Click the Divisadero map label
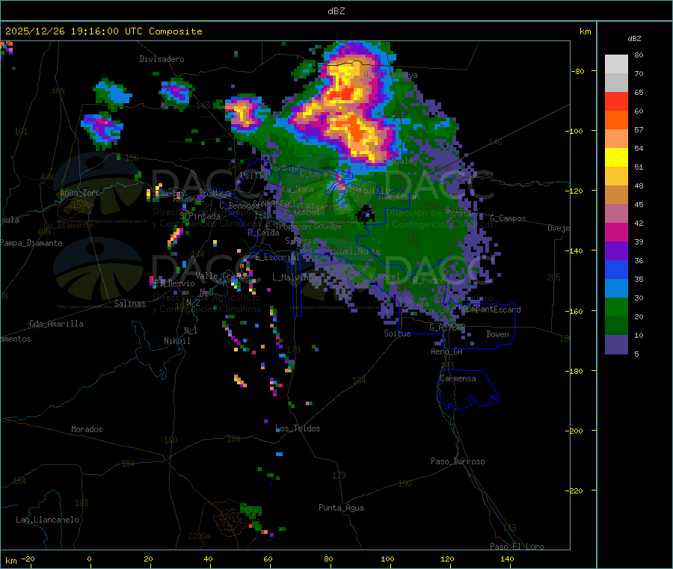Viewport: 673px width, 569px height. [x=162, y=59]
